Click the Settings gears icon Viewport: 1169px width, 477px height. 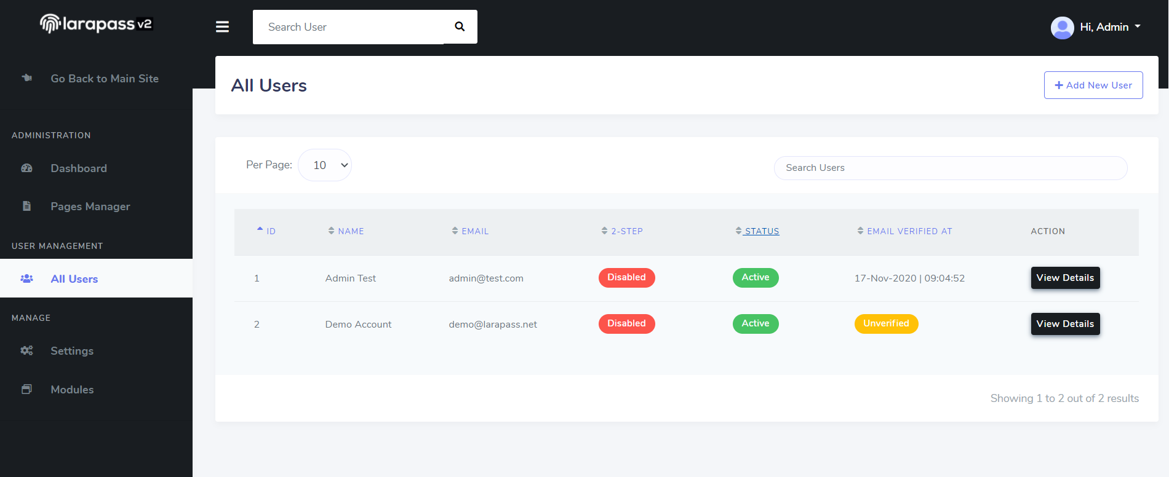[26, 350]
